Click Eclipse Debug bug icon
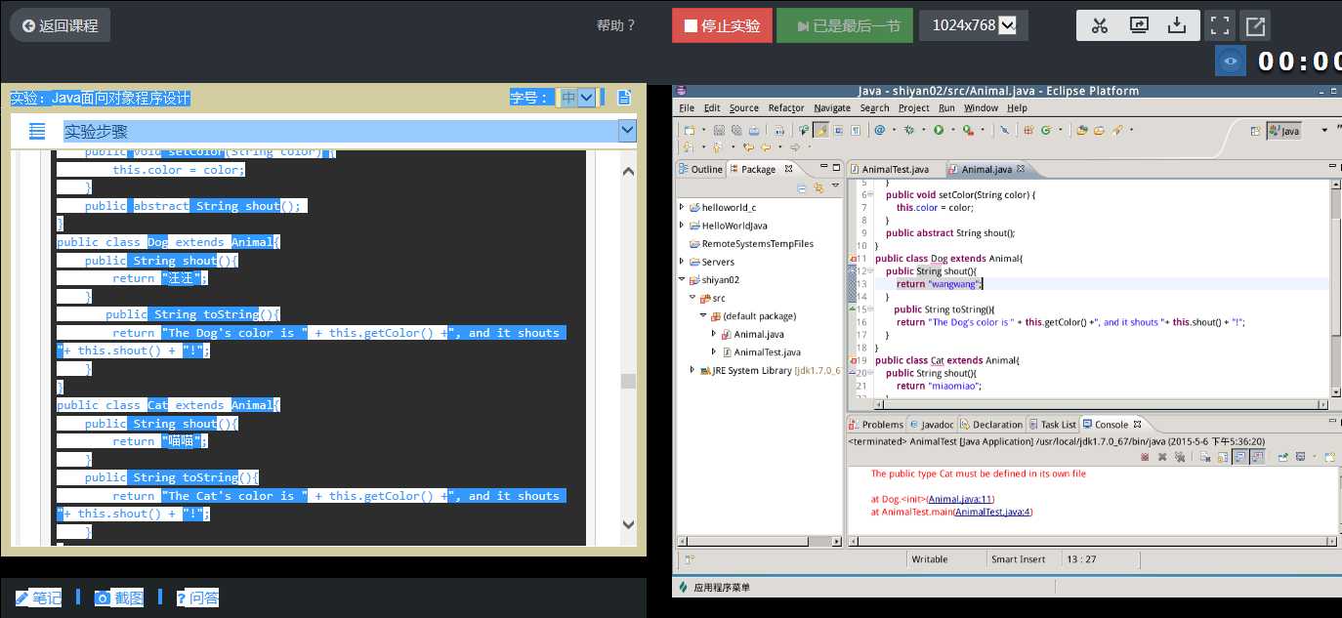The image size is (1342, 618). [909, 130]
